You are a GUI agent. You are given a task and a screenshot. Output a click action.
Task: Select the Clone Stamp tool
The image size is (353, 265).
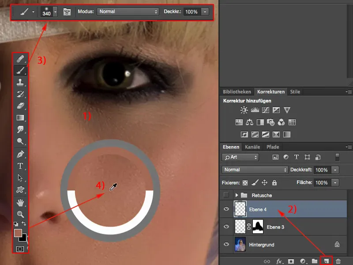click(x=20, y=82)
